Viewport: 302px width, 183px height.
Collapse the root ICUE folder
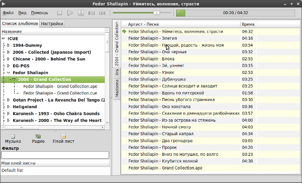[x=3, y=39]
